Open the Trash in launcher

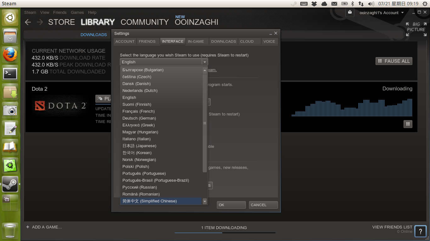click(x=10, y=231)
